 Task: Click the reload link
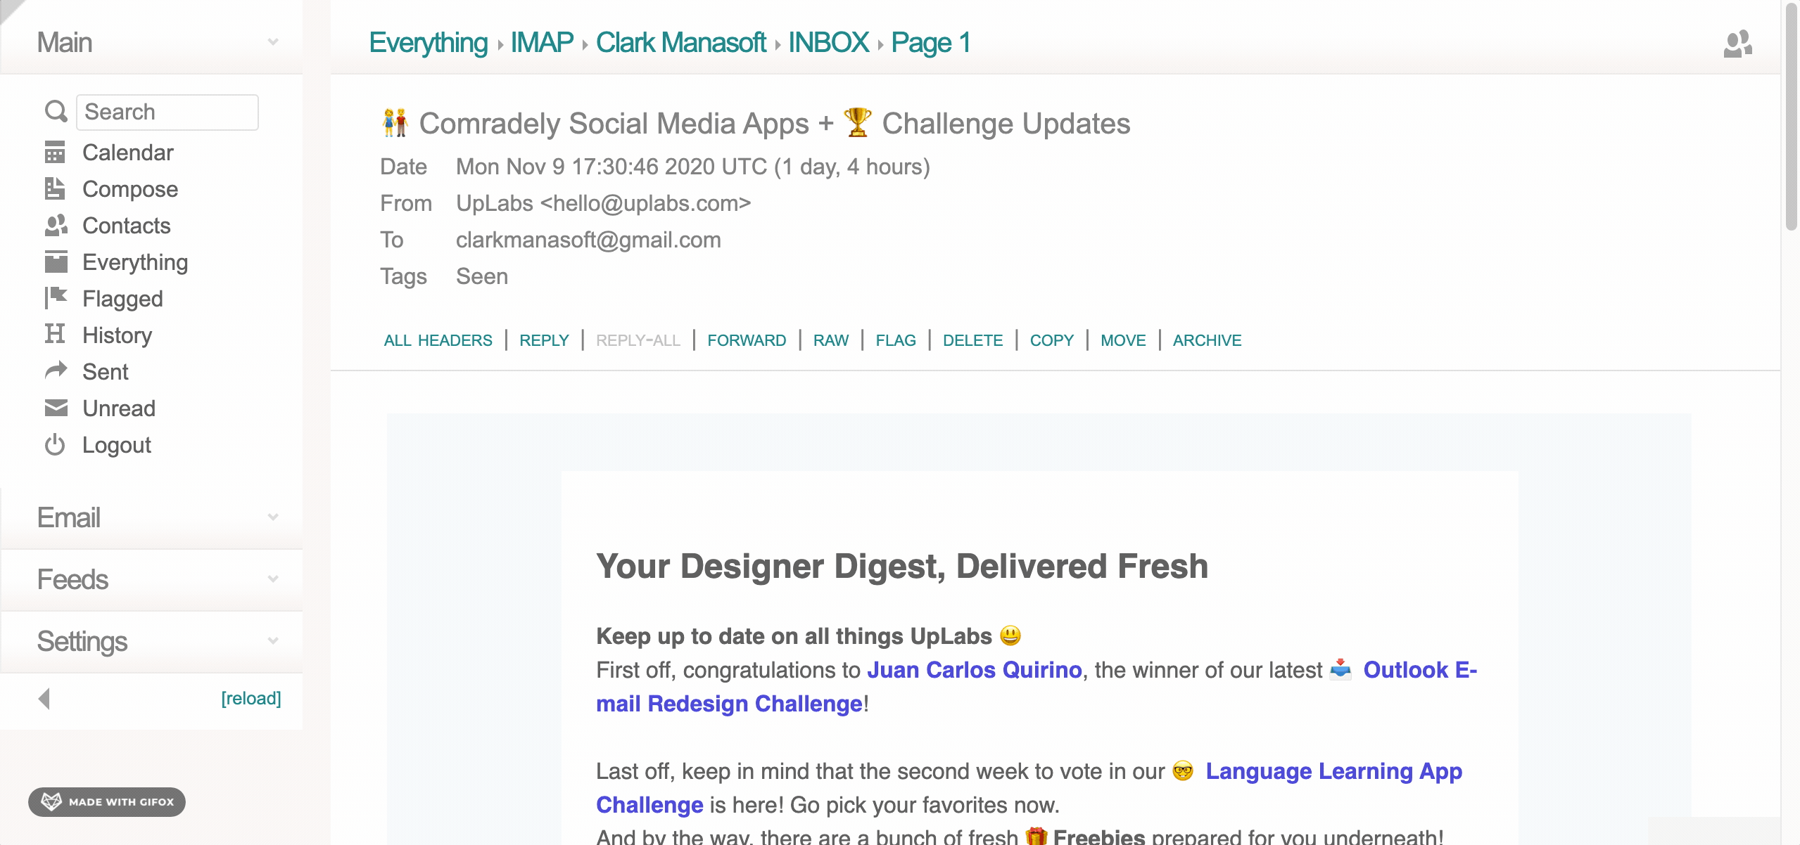click(251, 698)
